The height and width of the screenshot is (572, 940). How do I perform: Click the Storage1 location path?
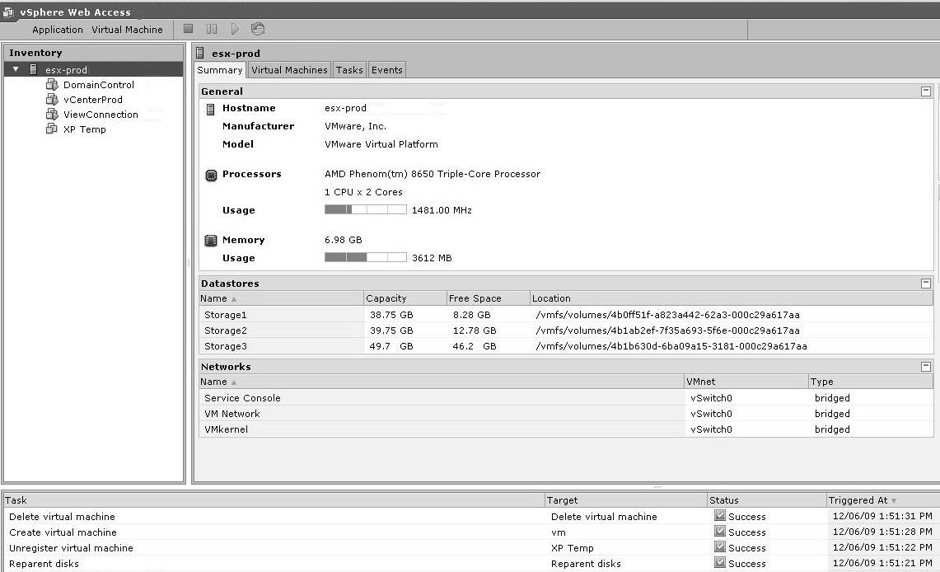pos(667,315)
